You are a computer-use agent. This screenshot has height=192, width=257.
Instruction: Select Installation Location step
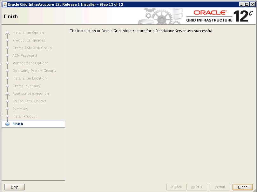[30, 78]
